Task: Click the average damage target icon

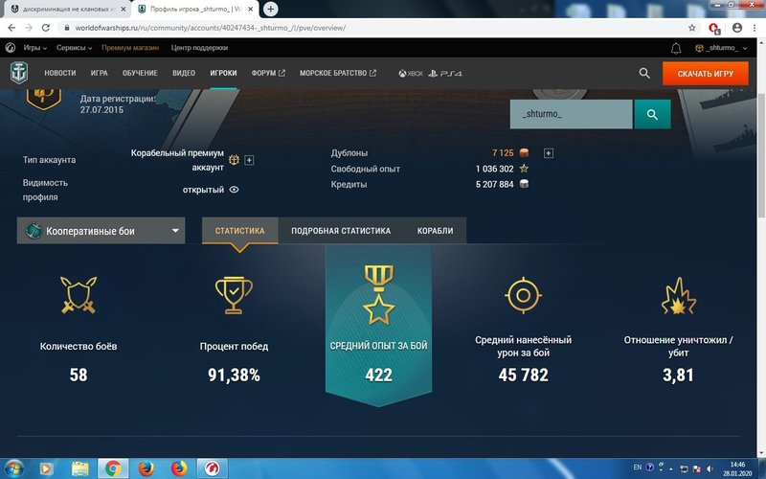Action: click(x=523, y=295)
